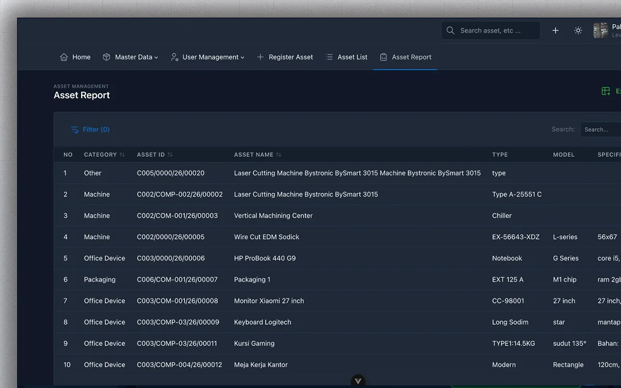This screenshot has width=621, height=388.
Task: Click the plus icon beside the search bar
Action: click(555, 31)
